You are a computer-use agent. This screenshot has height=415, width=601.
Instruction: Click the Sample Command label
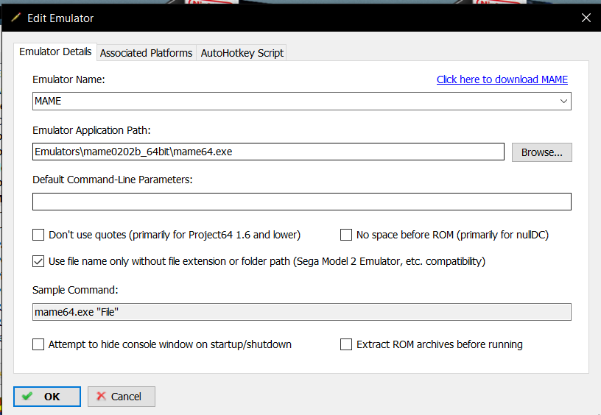(x=75, y=290)
